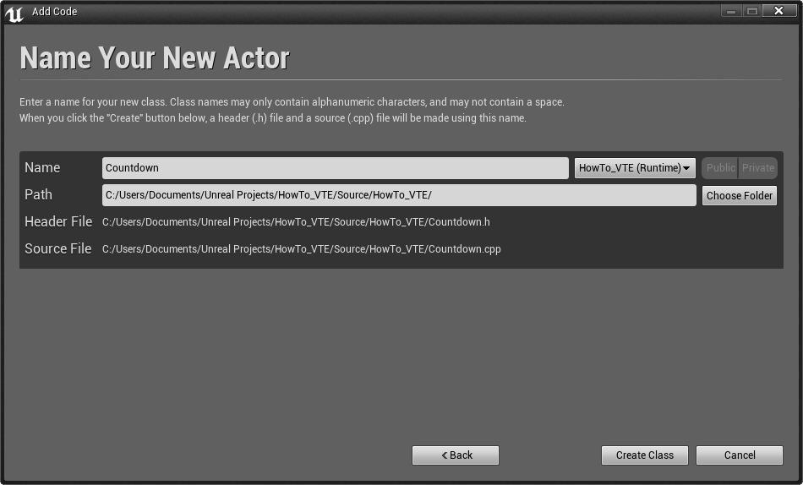This screenshot has height=485, width=803.
Task: Click the Name Your New Actor heading
Action: pos(155,57)
